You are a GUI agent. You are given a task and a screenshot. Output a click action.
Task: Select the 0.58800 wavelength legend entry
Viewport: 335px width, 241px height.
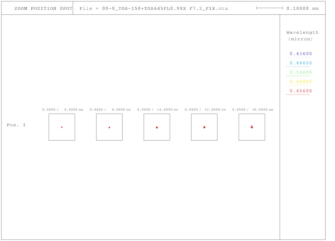[301, 82]
